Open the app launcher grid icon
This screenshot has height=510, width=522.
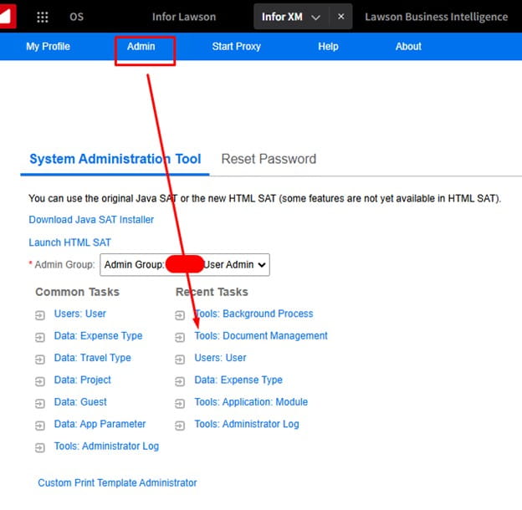43,17
